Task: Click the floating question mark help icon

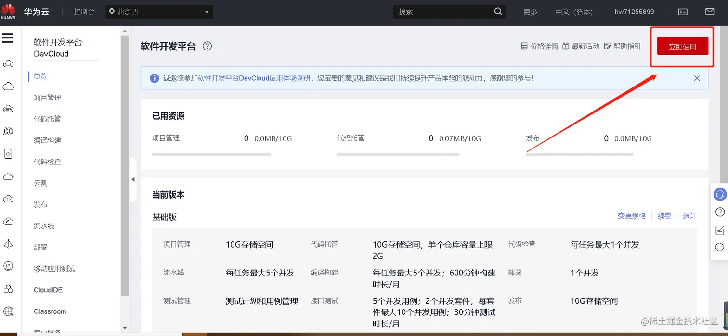Action: point(720,212)
